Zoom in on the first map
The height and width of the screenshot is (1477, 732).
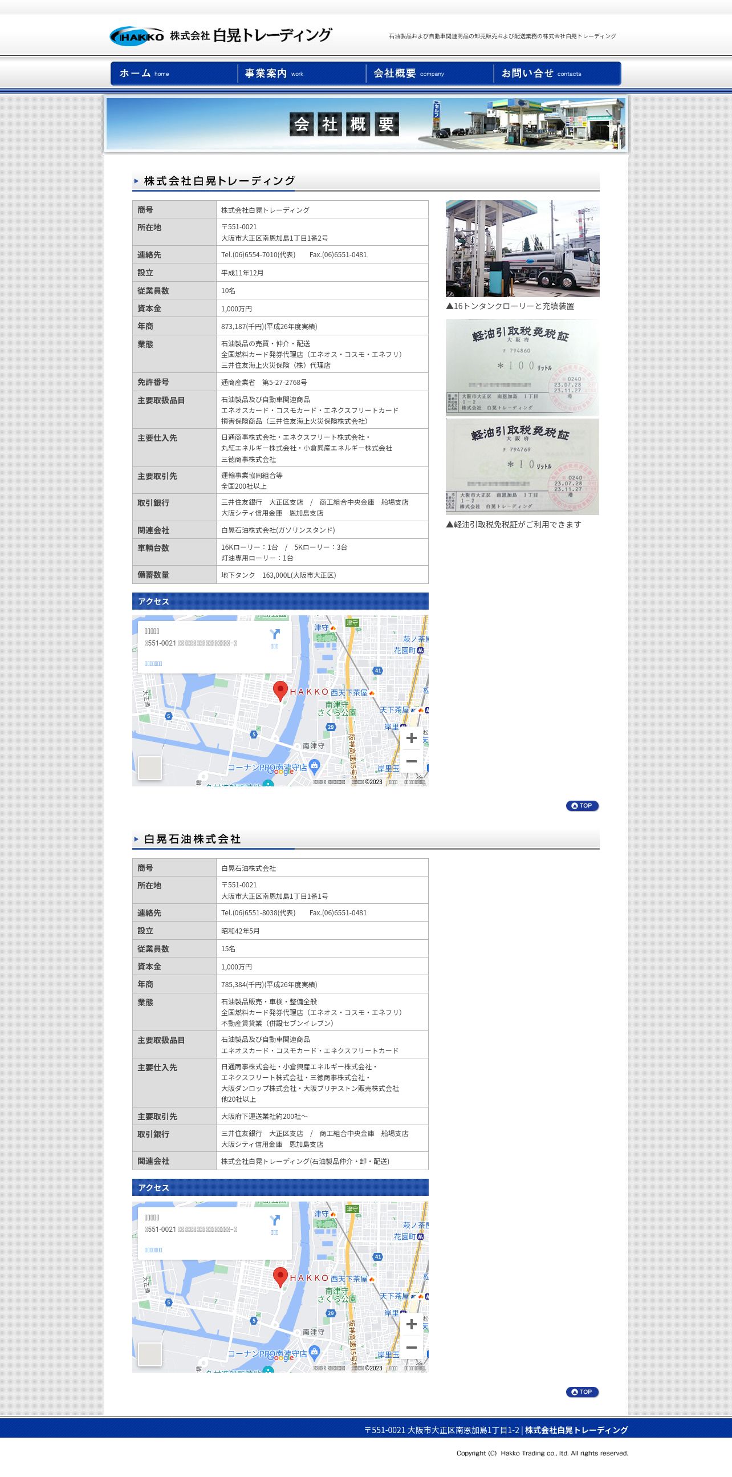(x=411, y=738)
